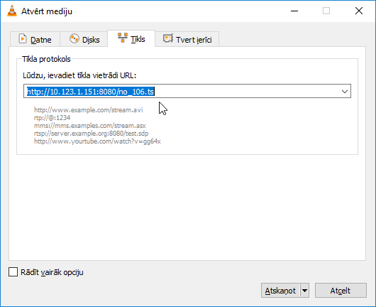Click the network icon on Tīkls tab
The image size is (376, 307).
[123, 38]
